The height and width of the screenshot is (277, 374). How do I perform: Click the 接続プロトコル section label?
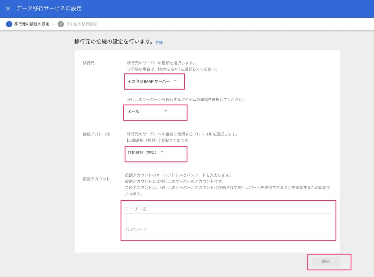pyautogui.click(x=97, y=134)
